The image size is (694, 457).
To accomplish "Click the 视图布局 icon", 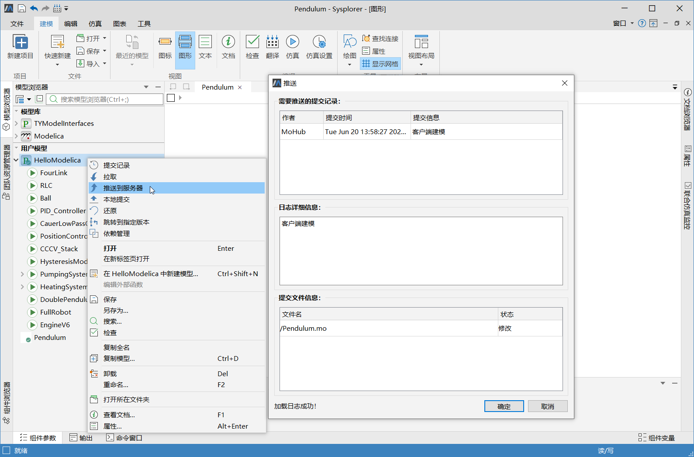I will (x=421, y=42).
